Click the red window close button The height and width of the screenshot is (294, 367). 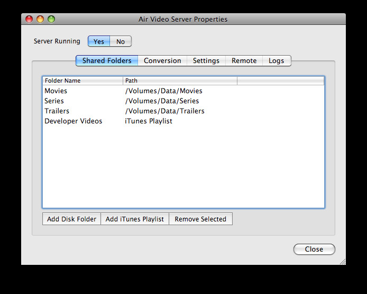coord(29,19)
